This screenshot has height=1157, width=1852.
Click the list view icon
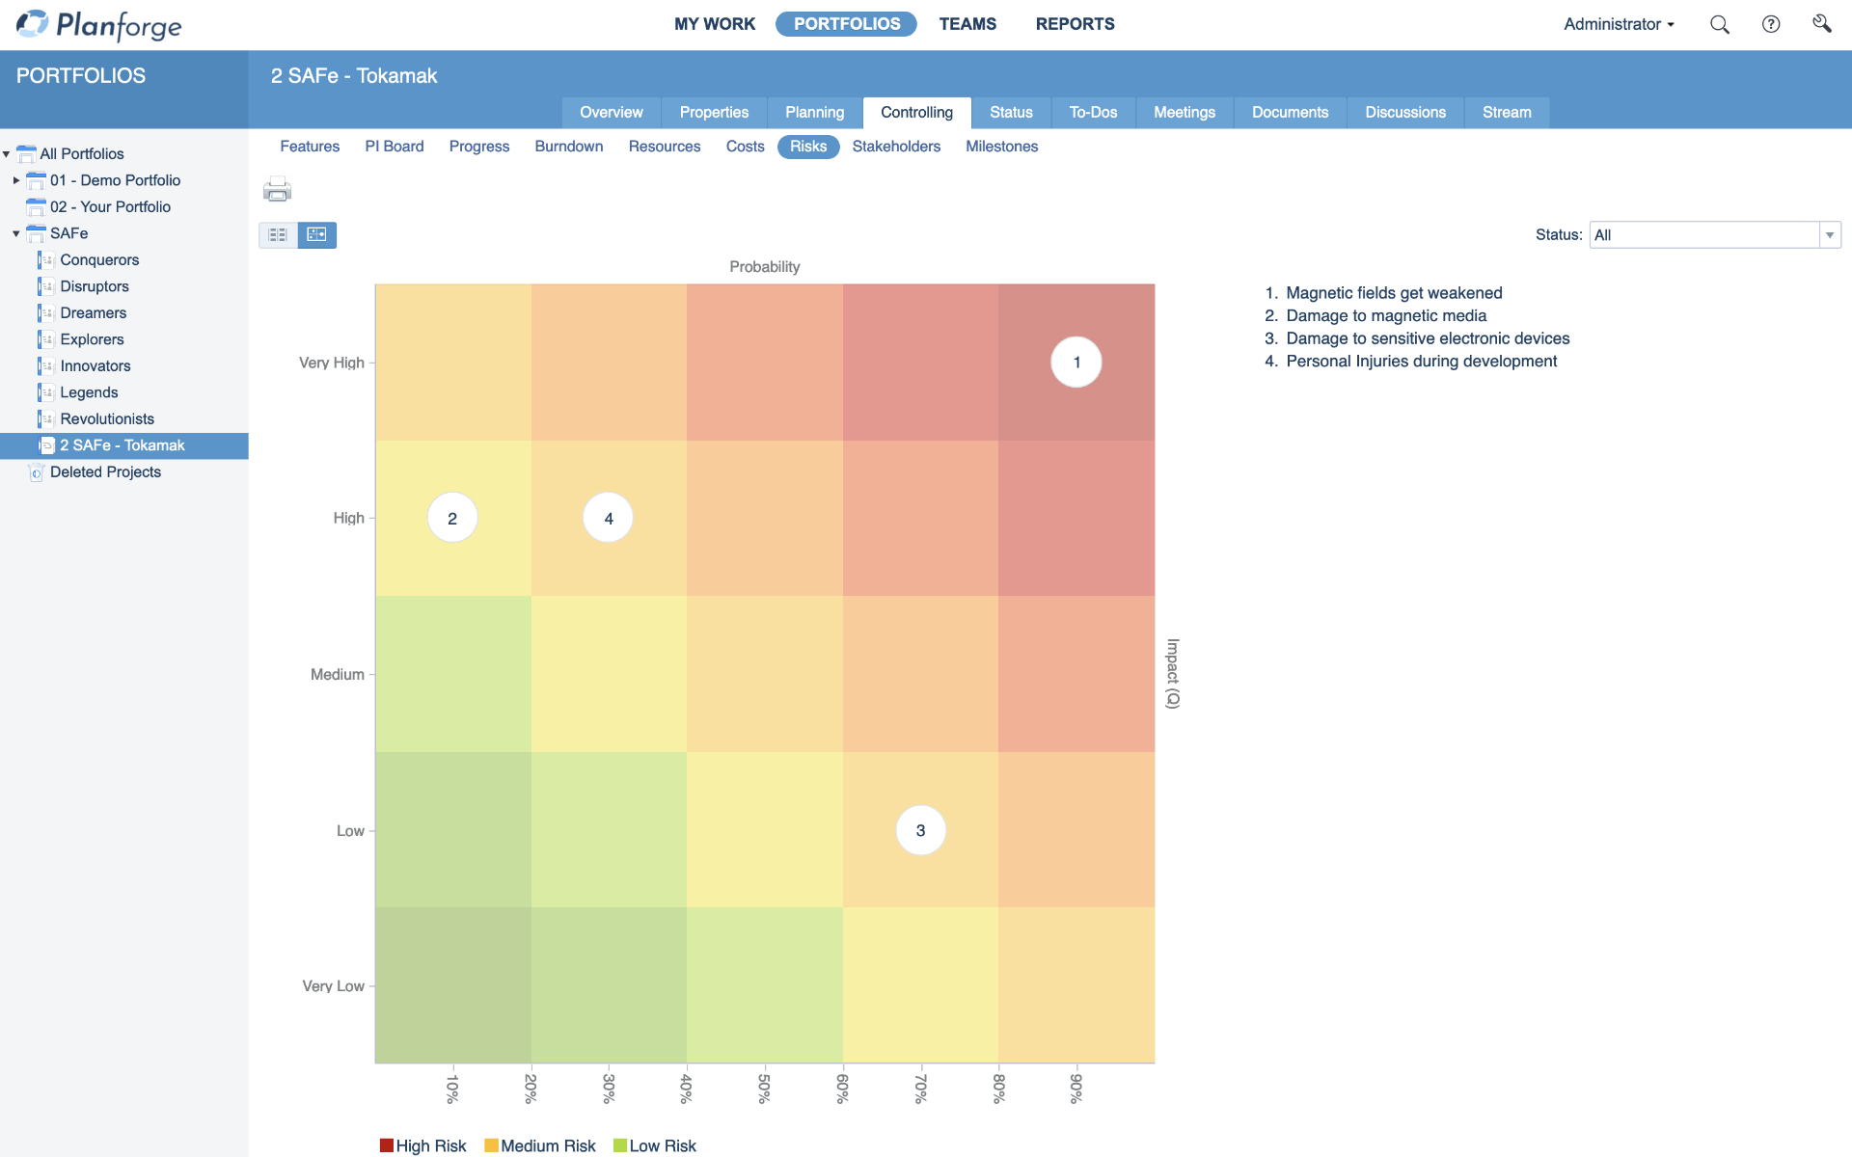click(x=279, y=233)
